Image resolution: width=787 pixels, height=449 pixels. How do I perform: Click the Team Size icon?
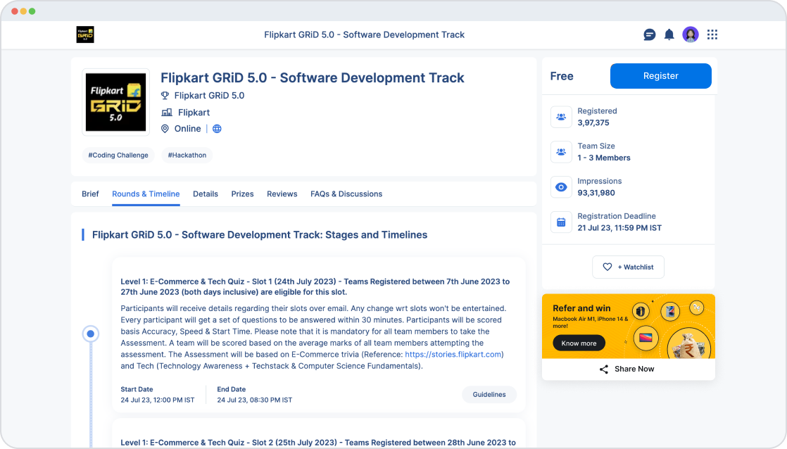[x=561, y=152]
